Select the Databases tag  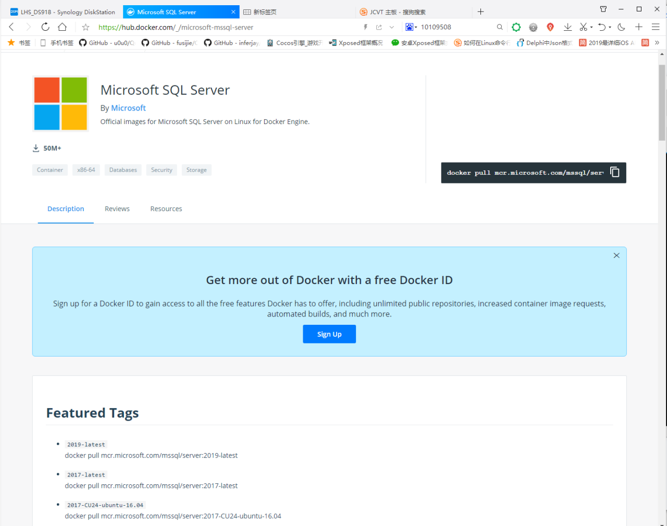point(123,170)
